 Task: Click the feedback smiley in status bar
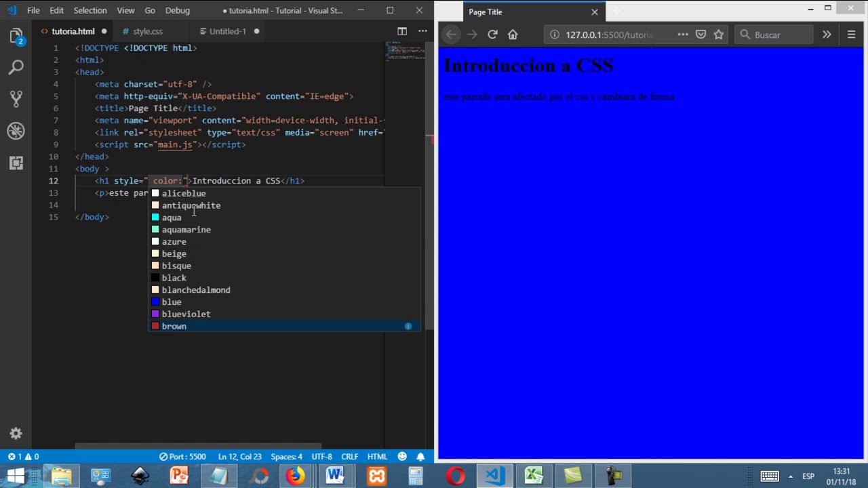[x=402, y=457]
